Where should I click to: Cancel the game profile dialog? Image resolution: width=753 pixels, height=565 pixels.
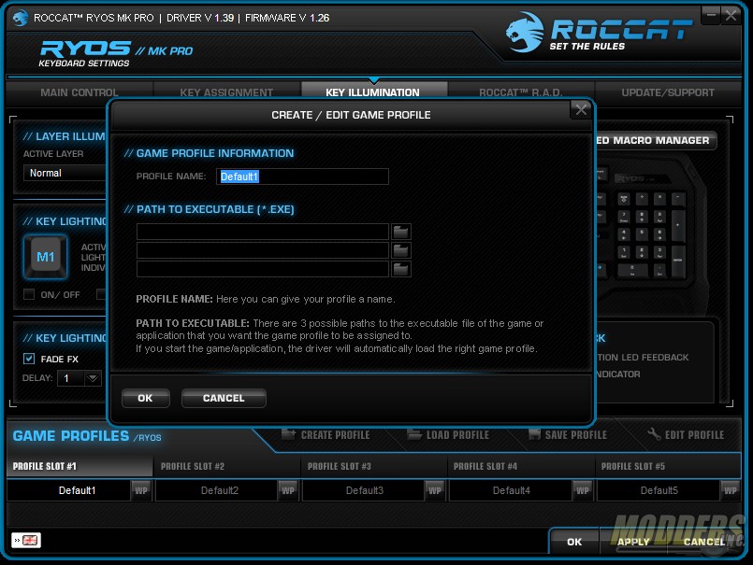click(x=224, y=398)
